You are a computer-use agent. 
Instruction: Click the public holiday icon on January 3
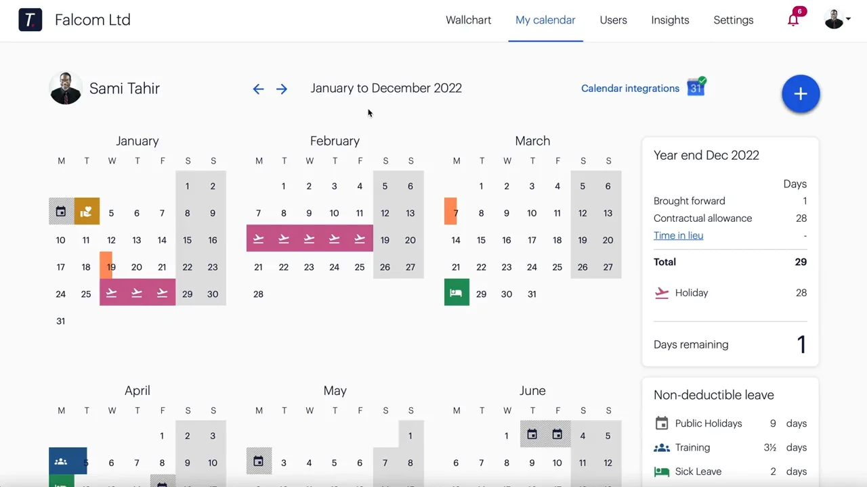61,212
